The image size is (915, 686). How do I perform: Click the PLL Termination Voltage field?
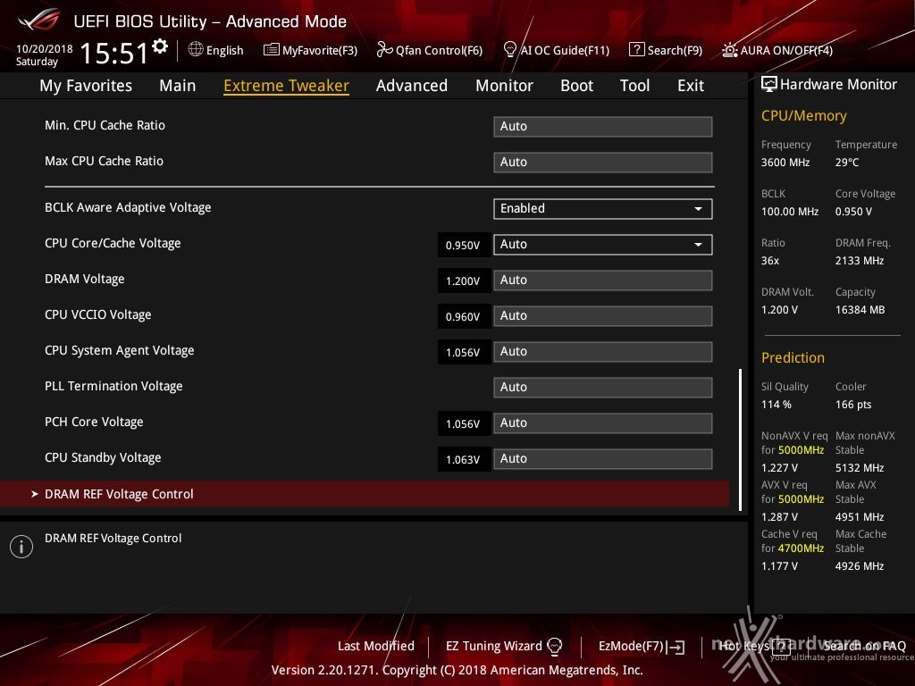tap(603, 388)
